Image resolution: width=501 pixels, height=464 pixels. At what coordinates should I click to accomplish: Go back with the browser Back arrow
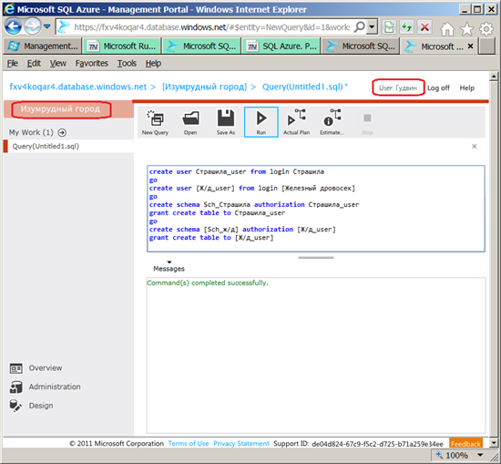point(14,26)
